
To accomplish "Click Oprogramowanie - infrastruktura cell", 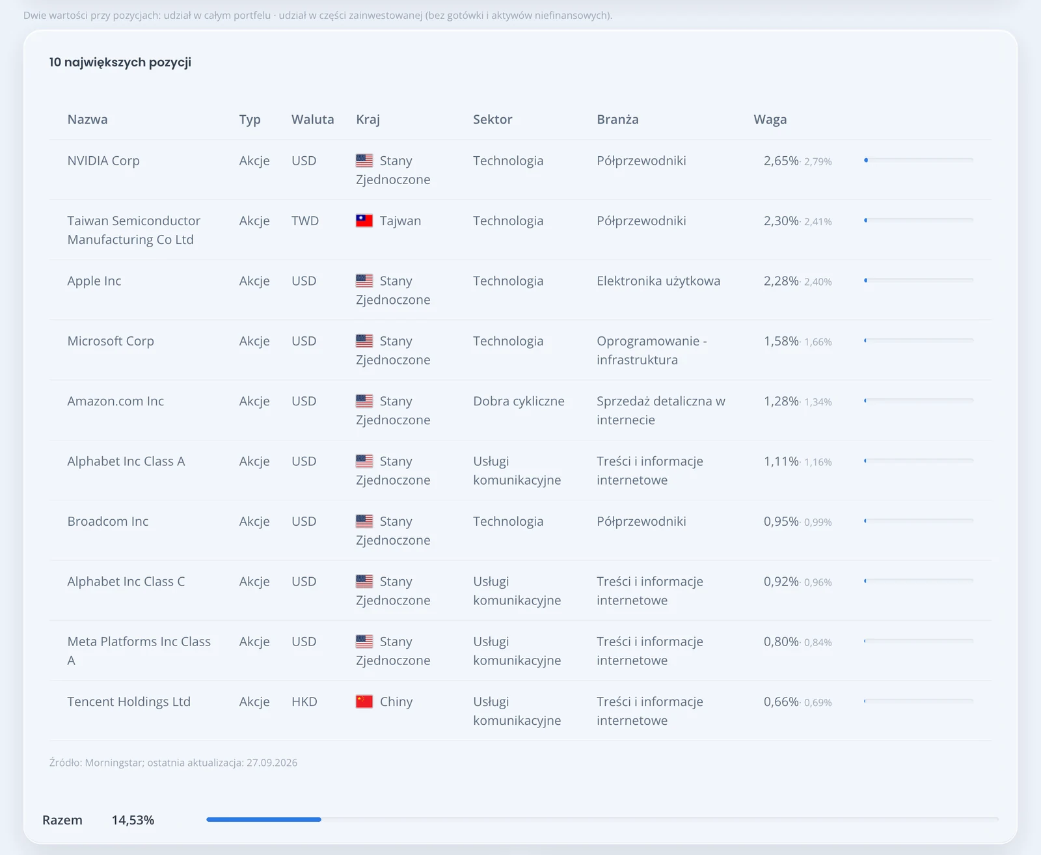I will 652,350.
